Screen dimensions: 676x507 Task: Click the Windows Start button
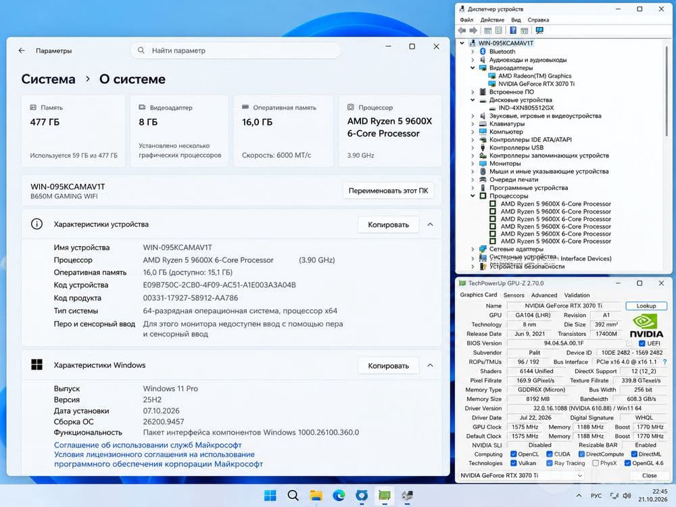(x=270, y=496)
